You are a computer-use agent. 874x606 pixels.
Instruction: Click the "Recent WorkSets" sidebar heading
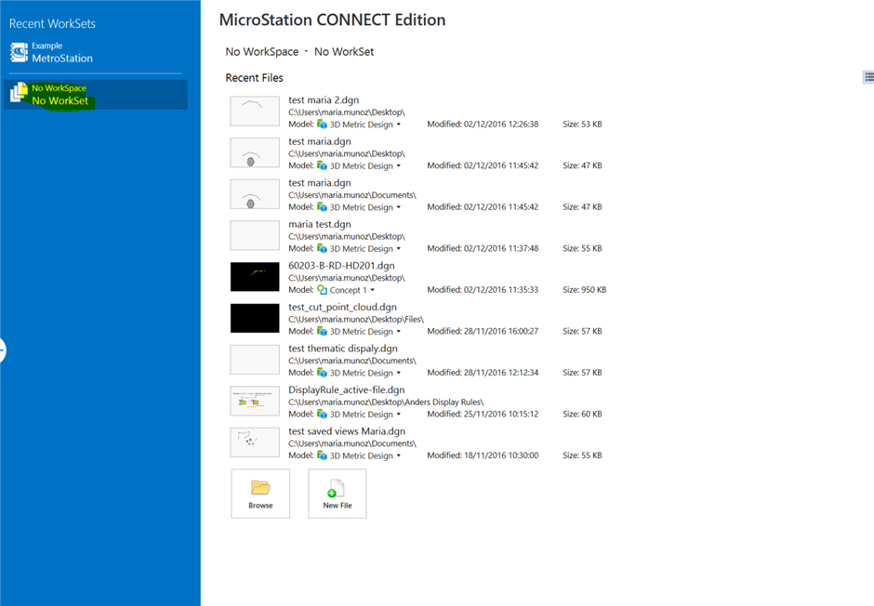(x=52, y=24)
